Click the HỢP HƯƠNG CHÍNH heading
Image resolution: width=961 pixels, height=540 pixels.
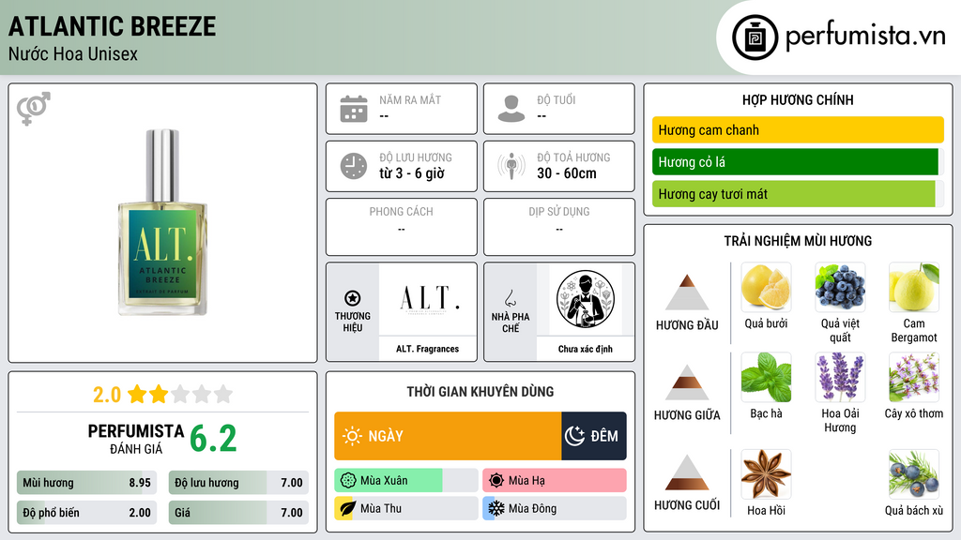coord(798,99)
